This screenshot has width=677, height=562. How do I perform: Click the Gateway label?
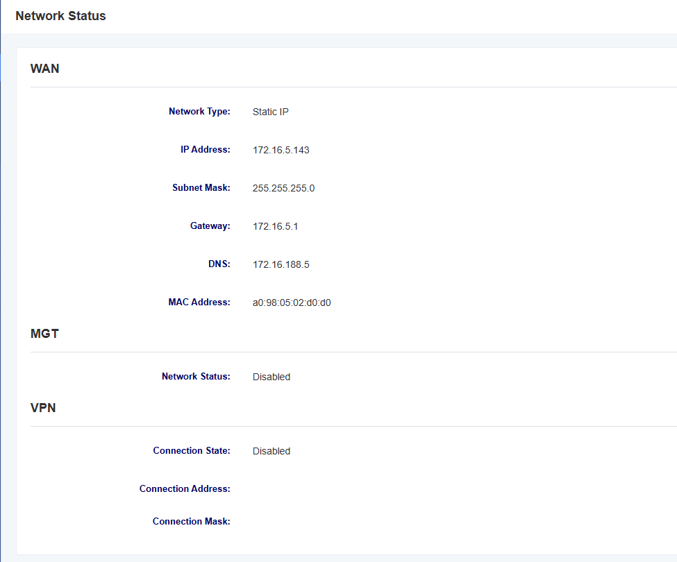[210, 225]
